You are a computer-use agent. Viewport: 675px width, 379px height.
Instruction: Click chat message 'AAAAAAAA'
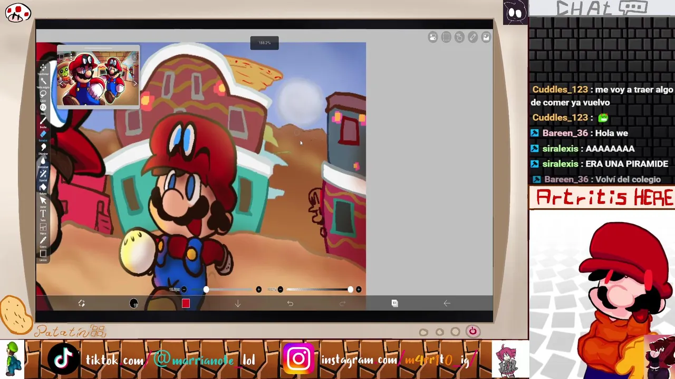pos(609,149)
